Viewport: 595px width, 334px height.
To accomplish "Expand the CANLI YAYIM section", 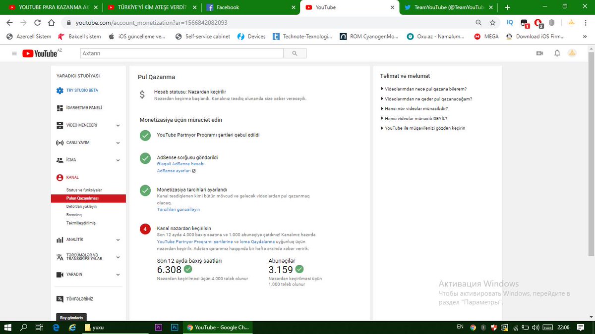I will coord(118,143).
